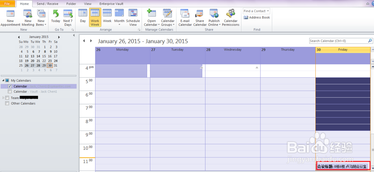Select Wednesday 28 column header

(x=233, y=50)
